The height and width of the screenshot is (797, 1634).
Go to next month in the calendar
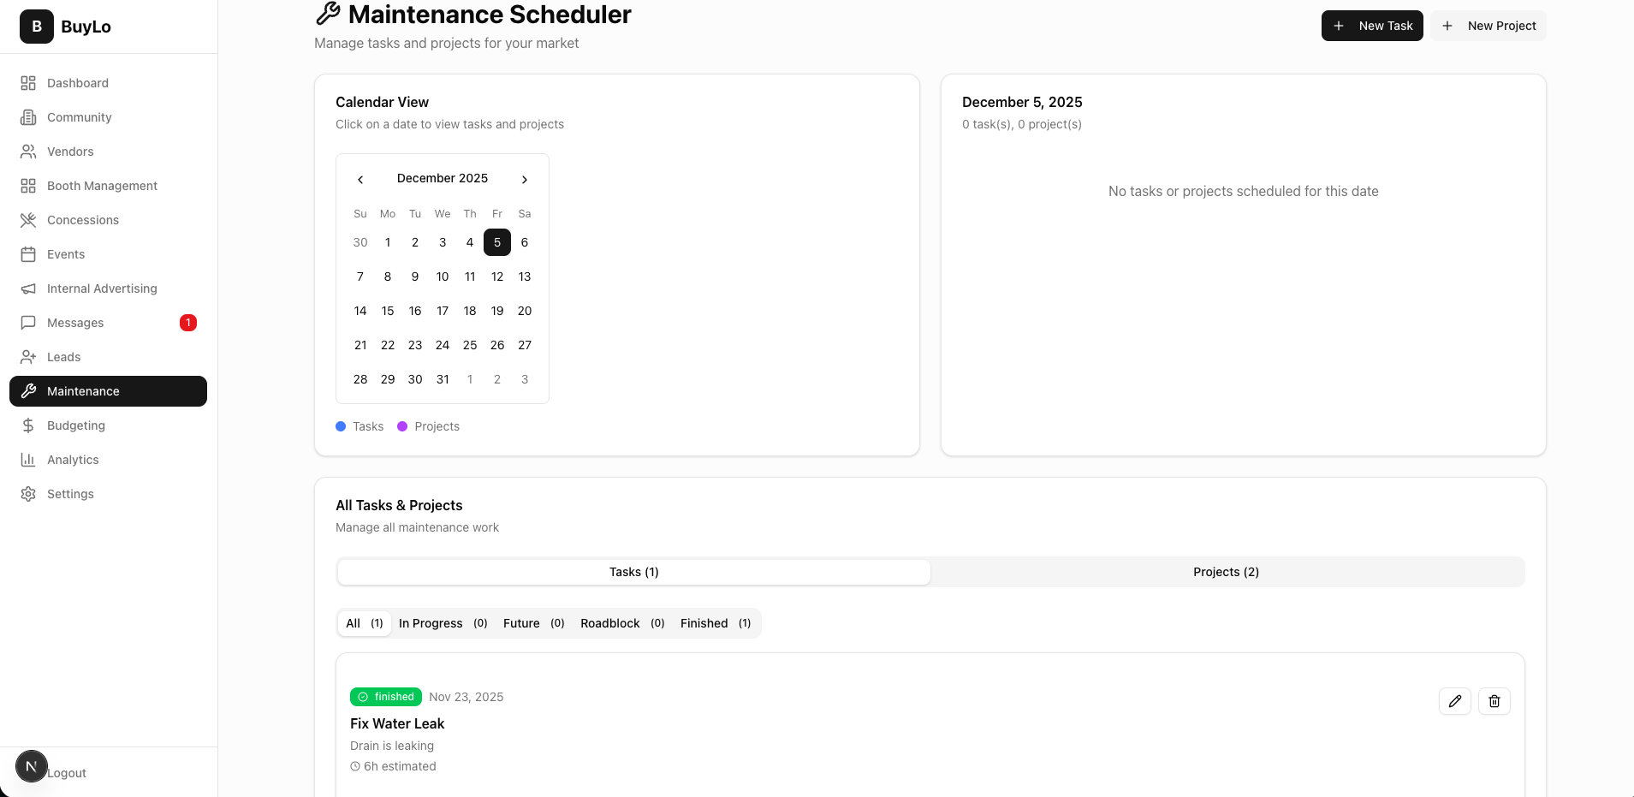pyautogui.click(x=524, y=179)
